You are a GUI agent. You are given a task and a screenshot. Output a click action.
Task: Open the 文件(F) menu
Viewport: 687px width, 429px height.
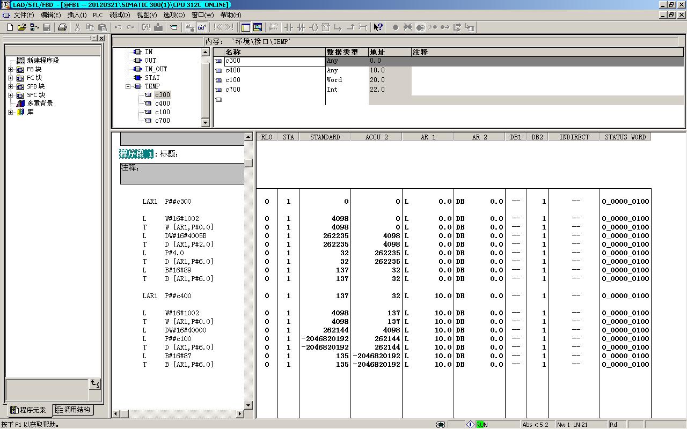[24, 15]
